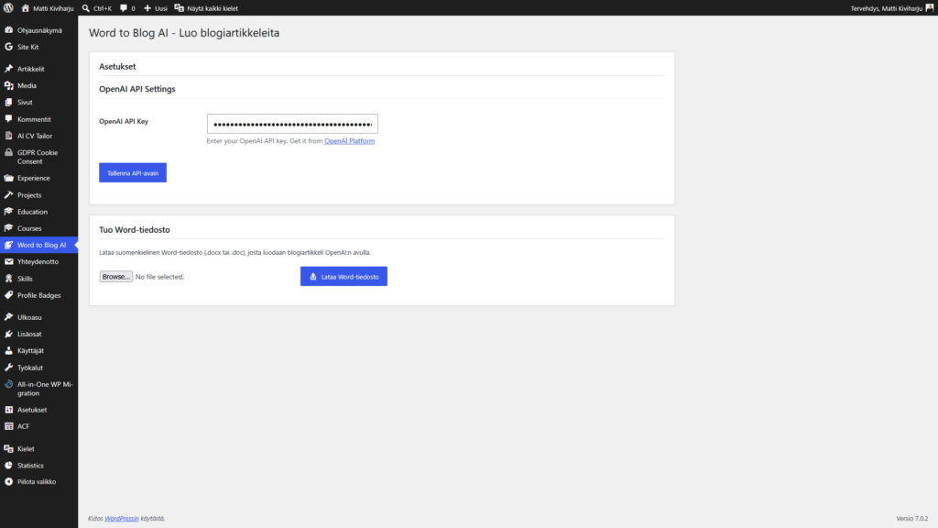This screenshot has height=528, width=938.
Task: Click the user avatar next to Tervehdys
Action: (930, 7)
